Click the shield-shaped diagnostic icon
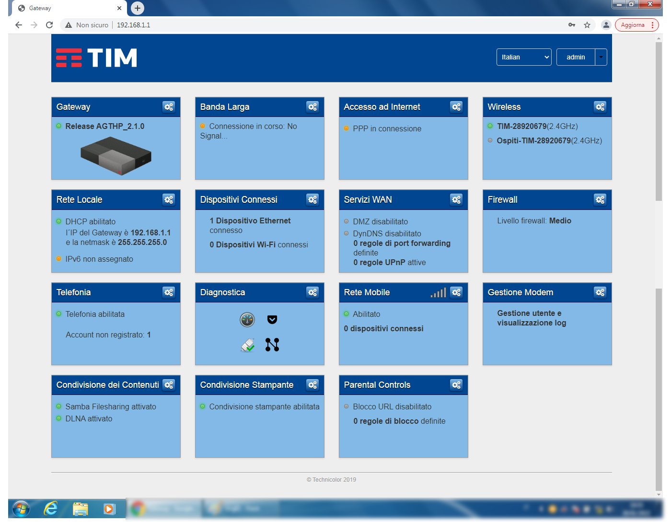The width and height of the screenshot is (671, 522). point(272,320)
